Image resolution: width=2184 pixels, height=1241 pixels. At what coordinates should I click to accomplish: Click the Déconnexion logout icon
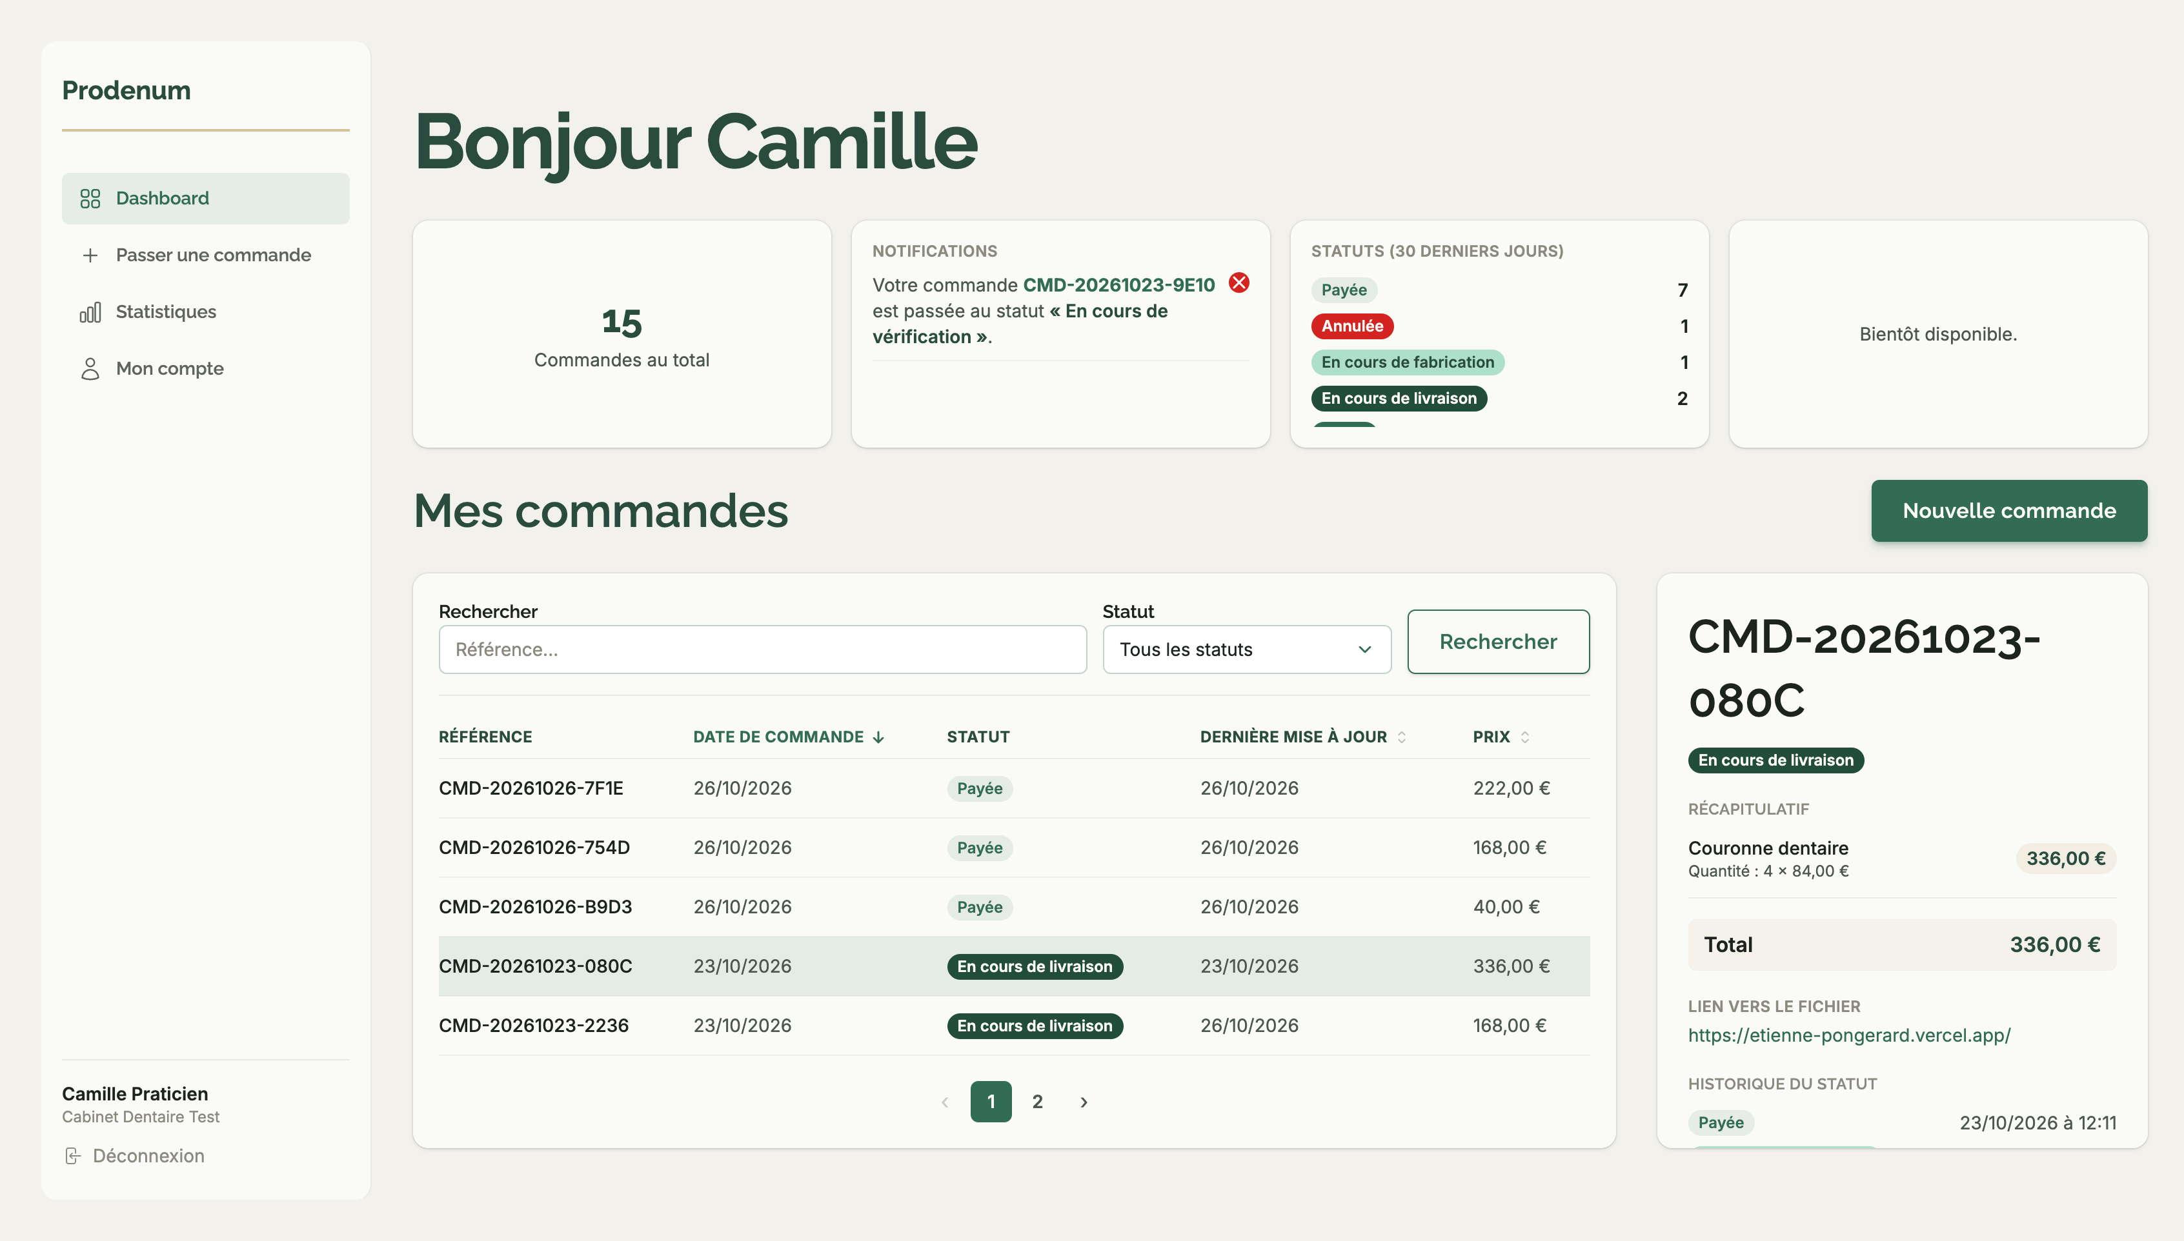tap(74, 1156)
